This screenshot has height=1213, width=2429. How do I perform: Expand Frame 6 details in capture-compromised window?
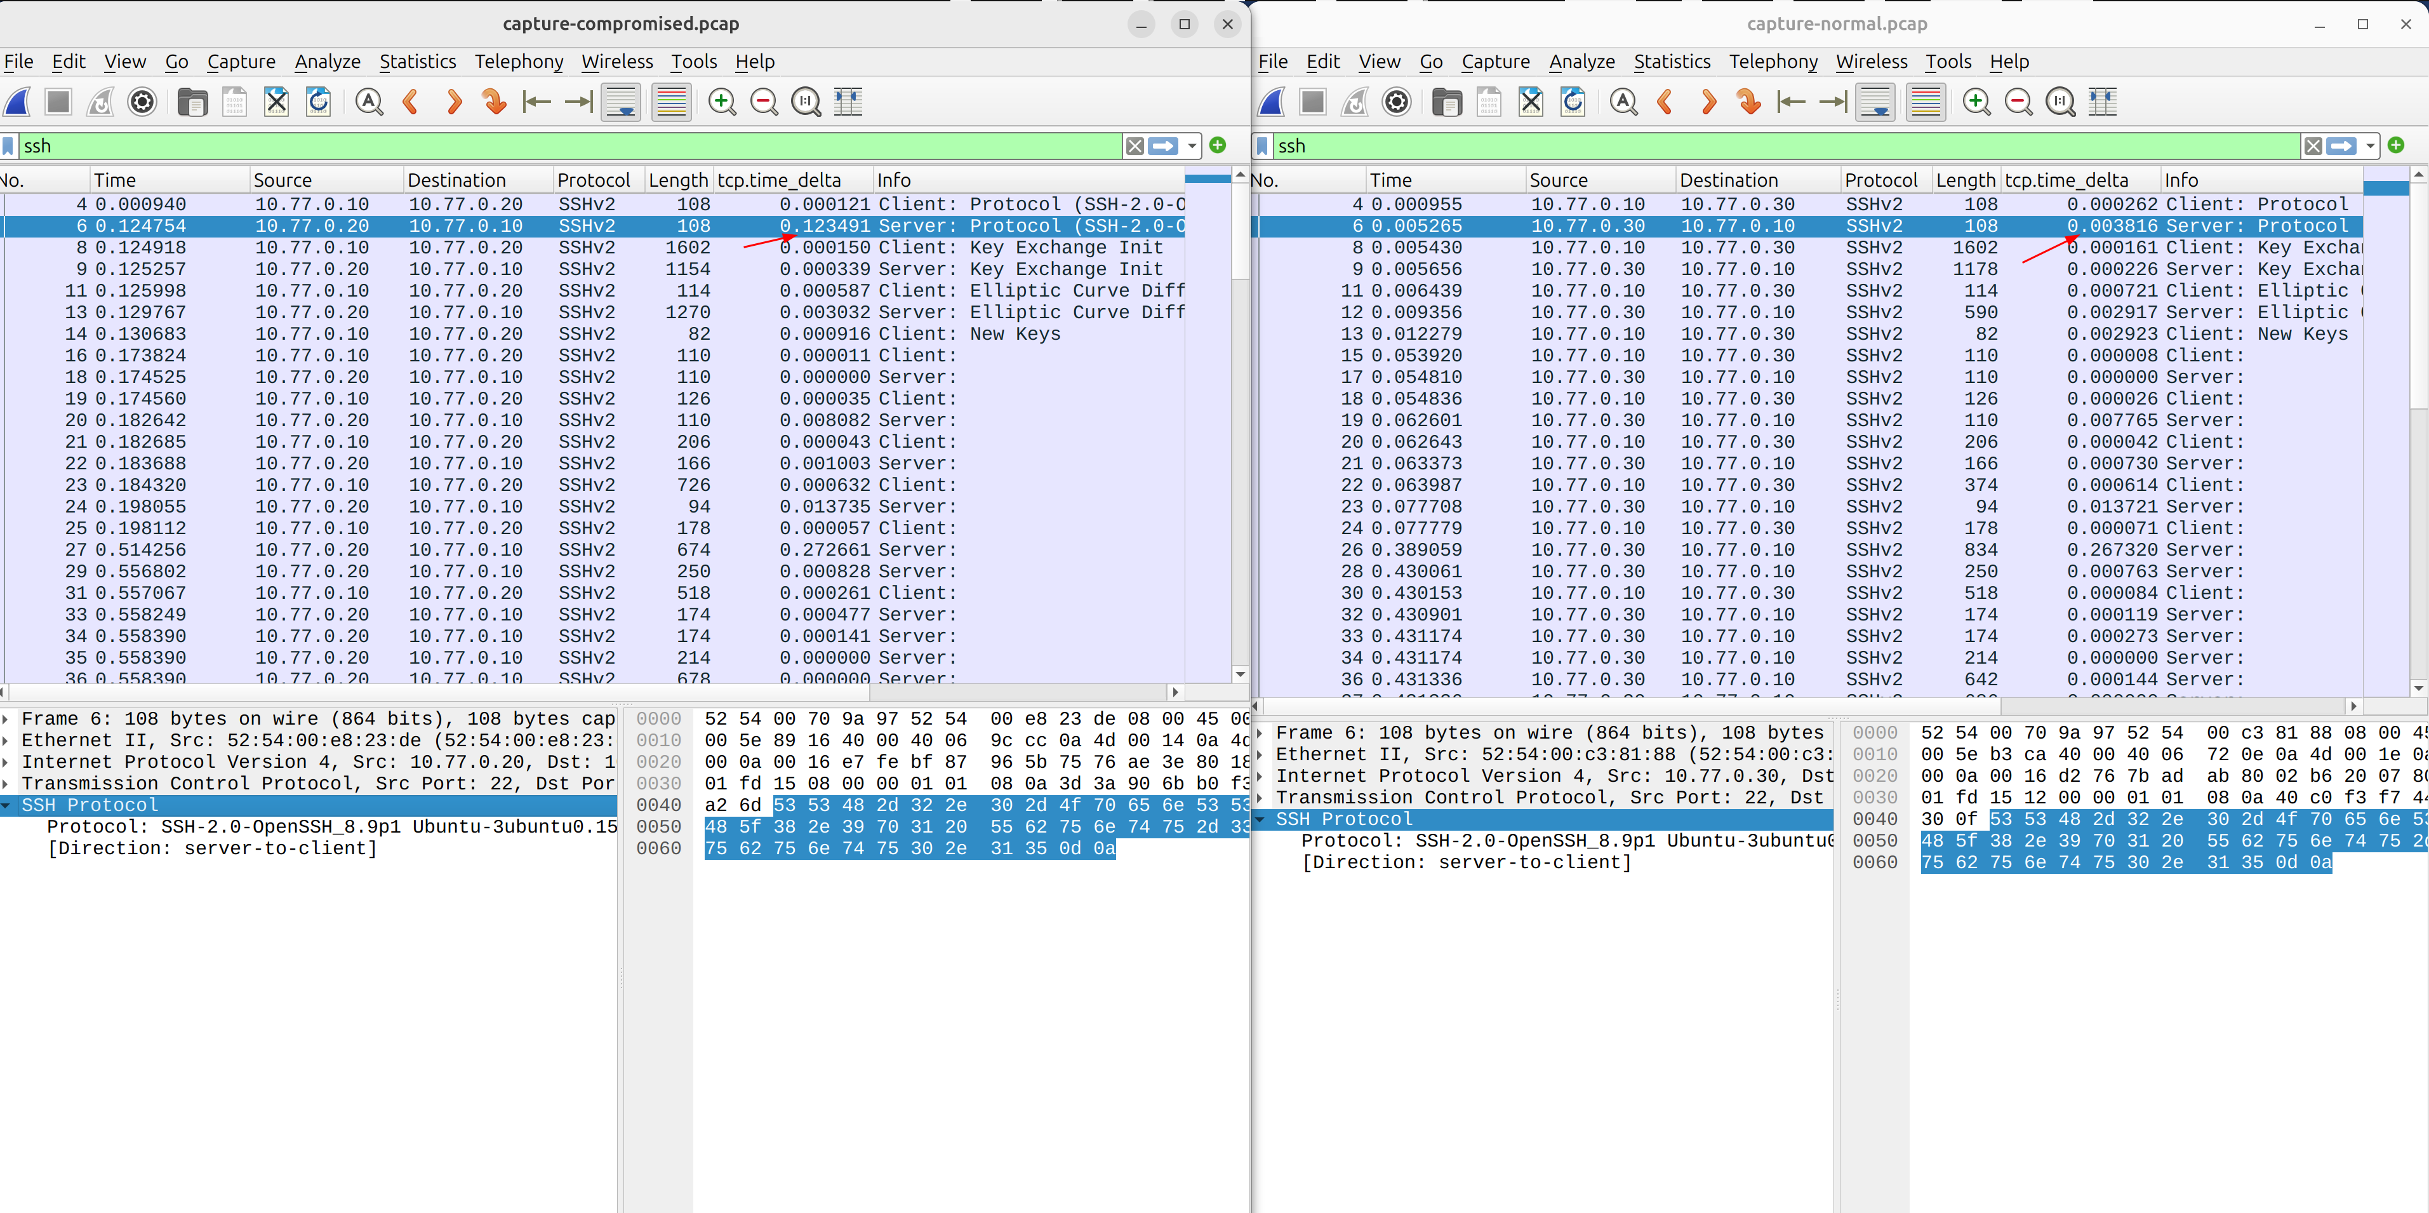[x=6, y=719]
